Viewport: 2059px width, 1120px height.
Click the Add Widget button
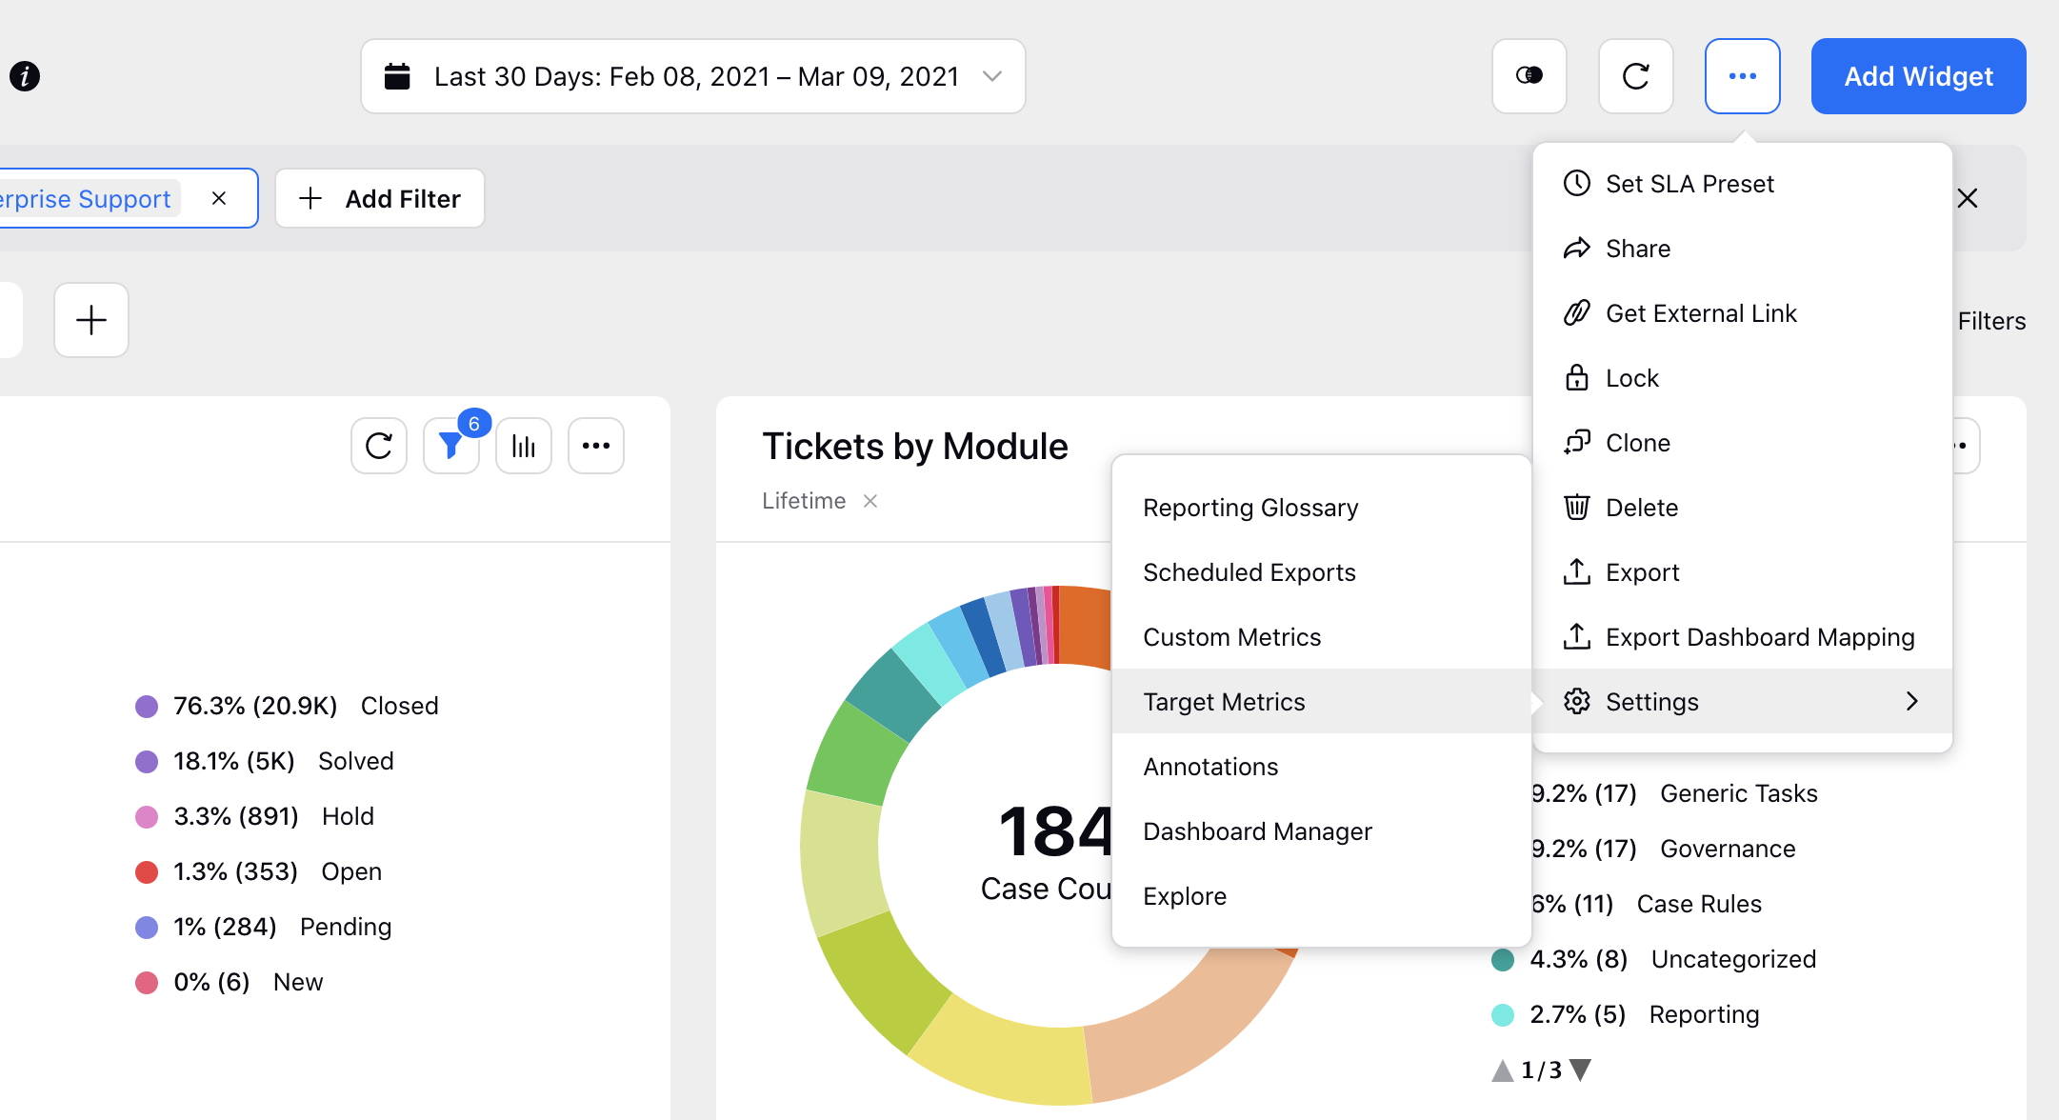1920,77
